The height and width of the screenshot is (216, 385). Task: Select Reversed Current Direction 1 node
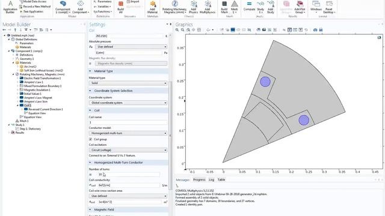pyautogui.click(x=46, y=109)
